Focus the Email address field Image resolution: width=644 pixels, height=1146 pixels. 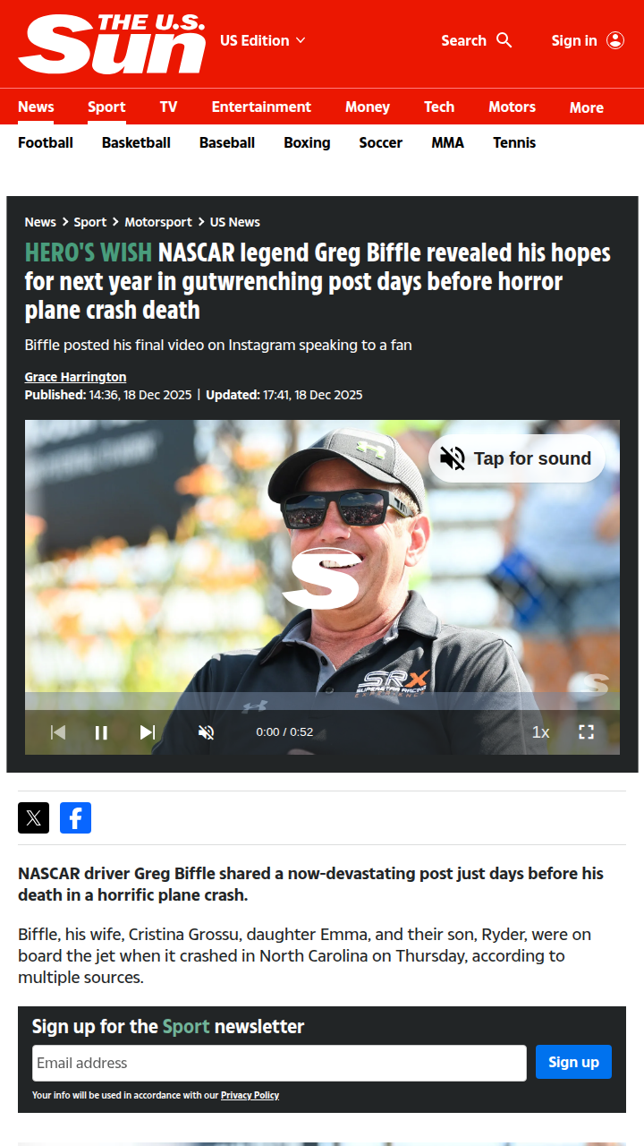[x=279, y=1063]
